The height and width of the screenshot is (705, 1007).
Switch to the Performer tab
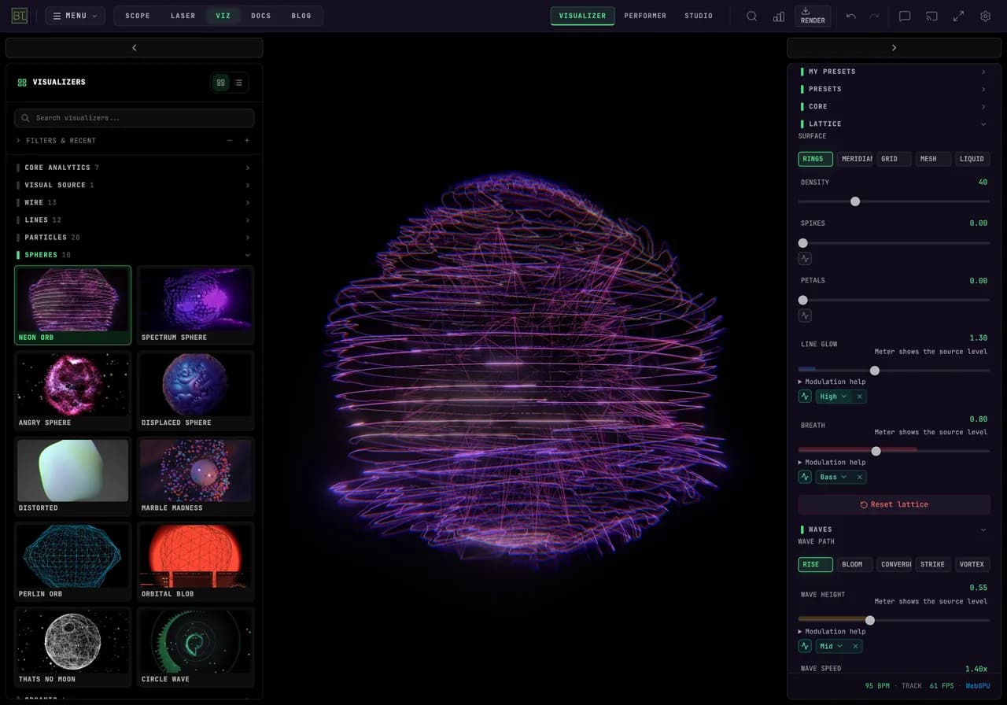coord(645,16)
